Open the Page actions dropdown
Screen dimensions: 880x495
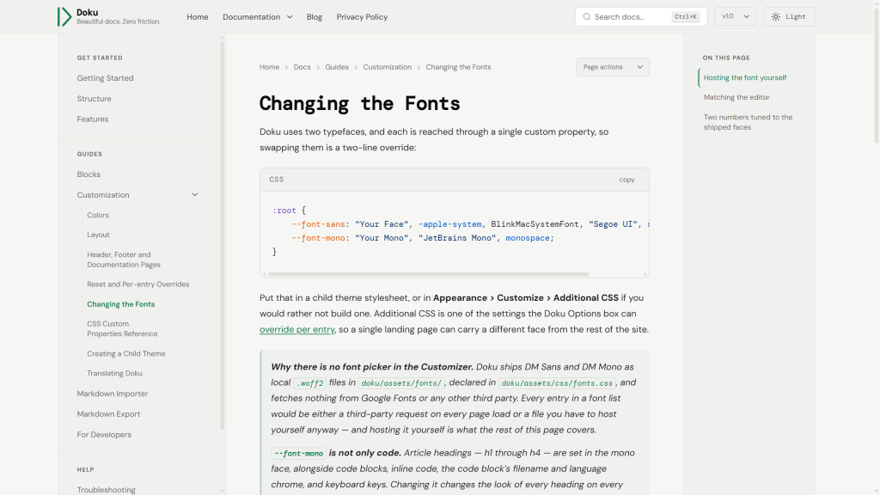[x=612, y=67]
